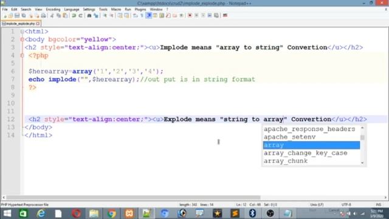Undo the last edit via toolbar
The width and height of the screenshot is (389, 219).
[x=74, y=16]
